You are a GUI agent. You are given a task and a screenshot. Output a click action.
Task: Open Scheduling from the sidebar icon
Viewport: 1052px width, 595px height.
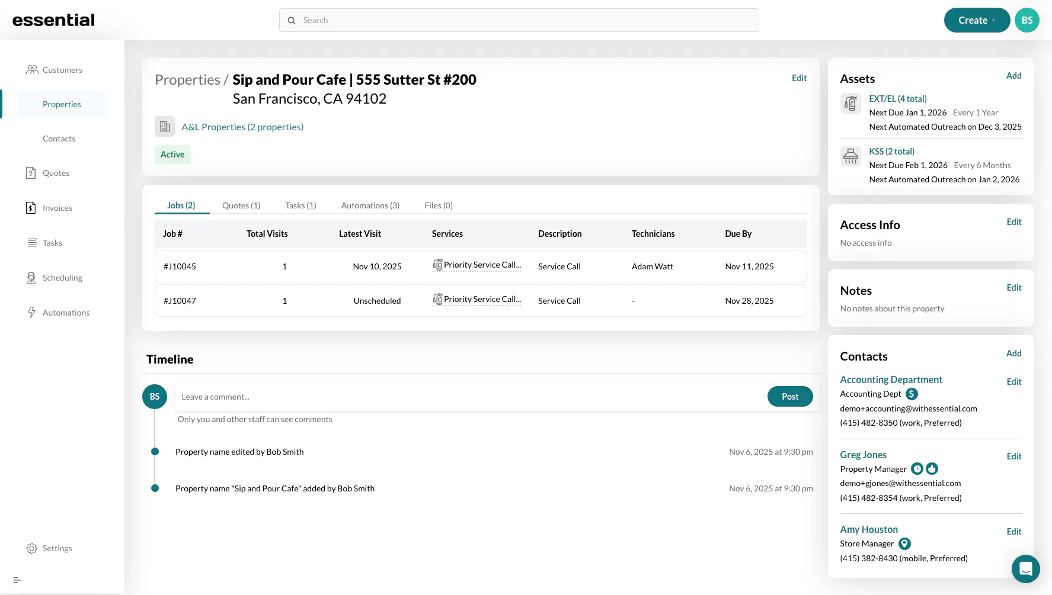coord(31,278)
